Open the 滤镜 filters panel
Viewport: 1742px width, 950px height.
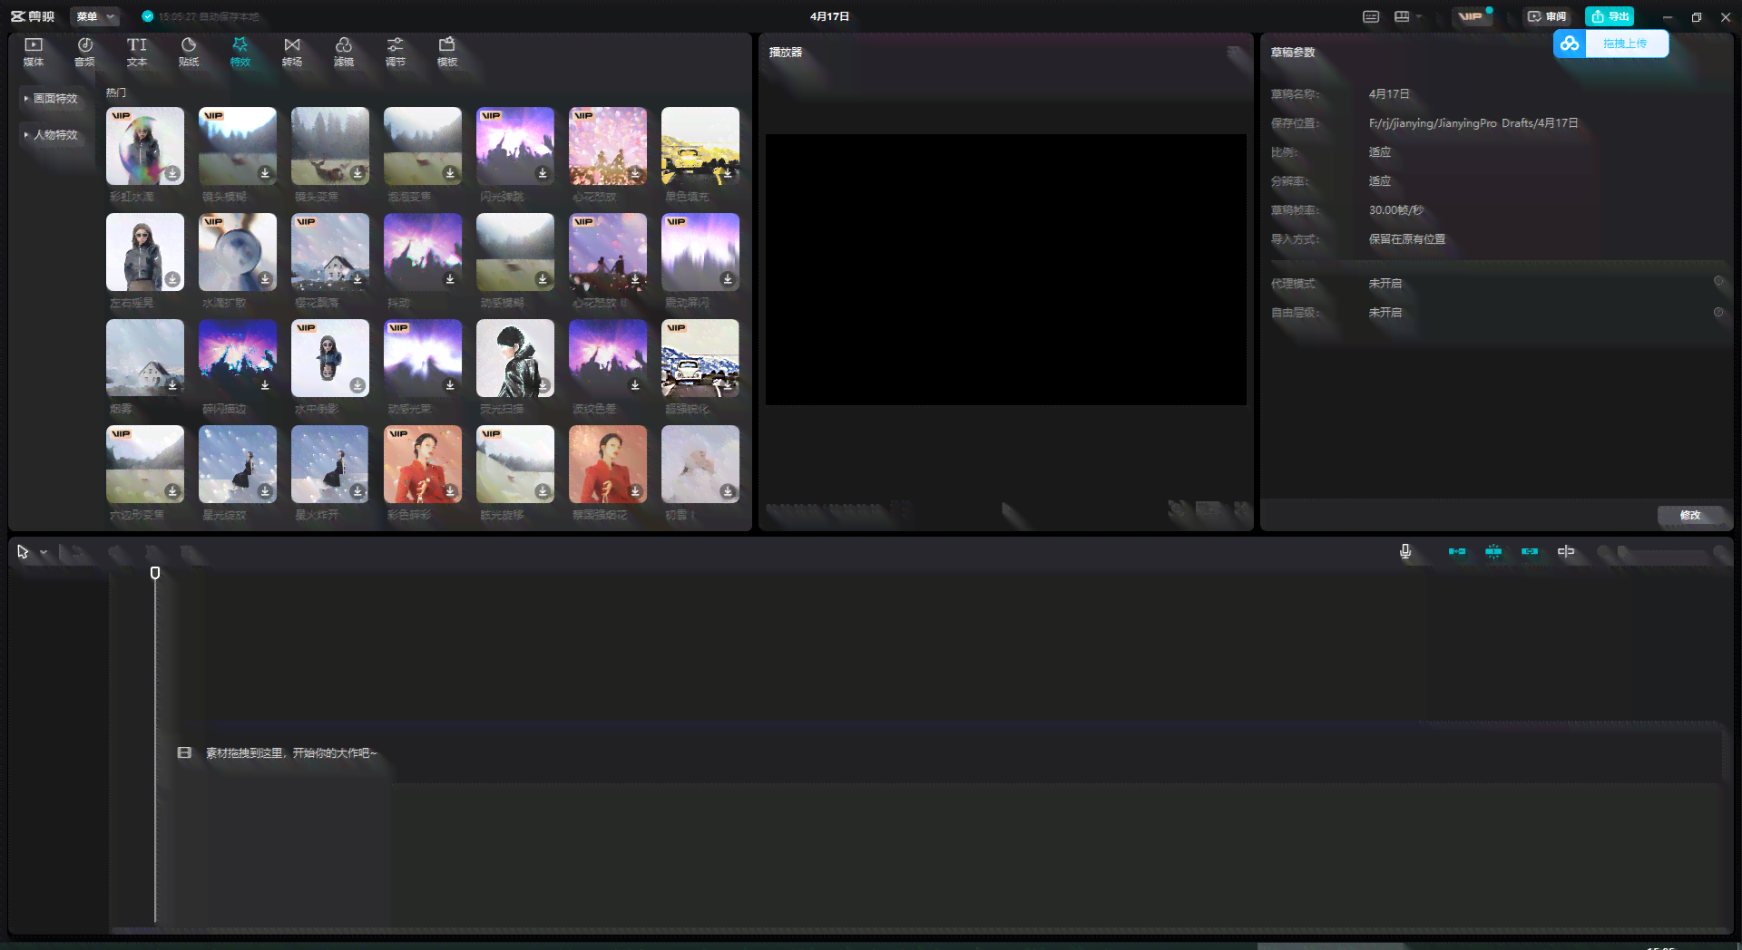coord(344,52)
